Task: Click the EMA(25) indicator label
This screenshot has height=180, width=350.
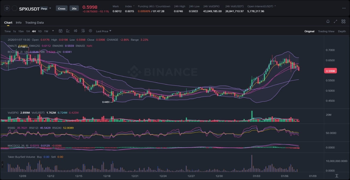Action: (x=35, y=46)
